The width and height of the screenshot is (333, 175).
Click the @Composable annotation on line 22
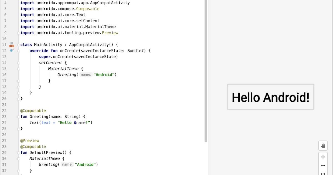pos(33,111)
